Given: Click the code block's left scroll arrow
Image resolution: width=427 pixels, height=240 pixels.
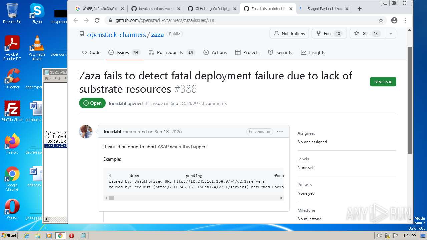Looking at the screenshot, I should coord(106,198).
